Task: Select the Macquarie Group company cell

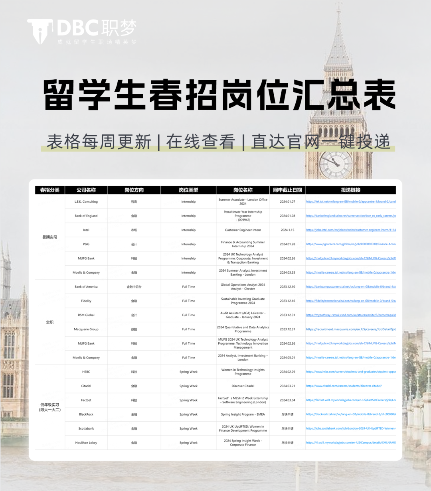Action: 86,329
